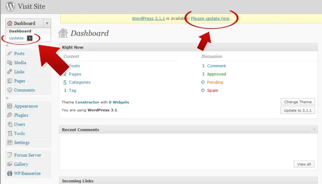Open the Media menu

(20, 62)
